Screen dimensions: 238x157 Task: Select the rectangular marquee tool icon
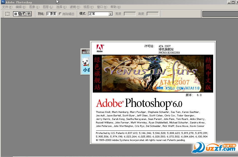click(x=7, y=14)
